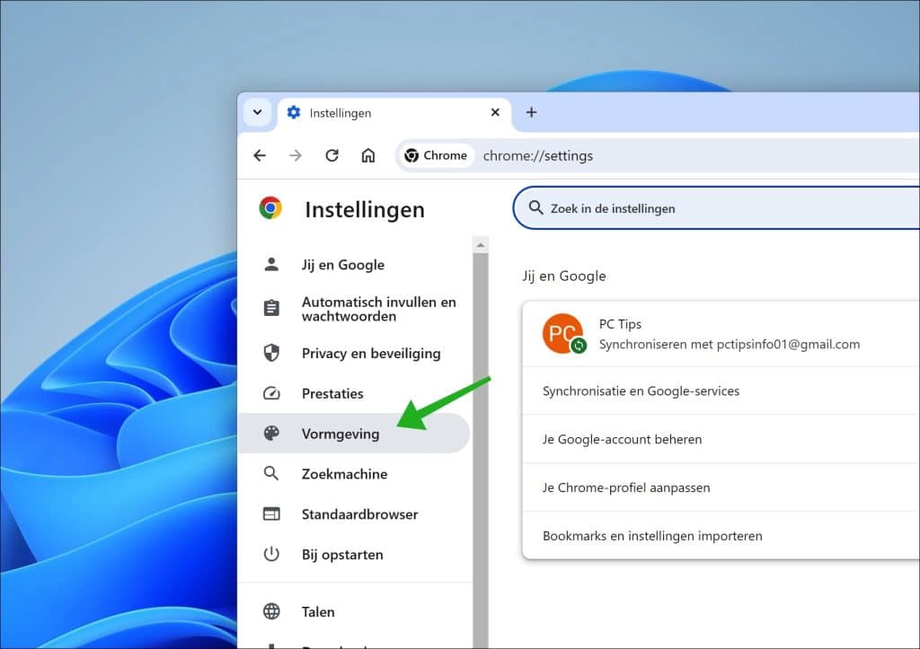920x649 pixels.
Task: Close the Instellingen tab
Action: pos(495,112)
